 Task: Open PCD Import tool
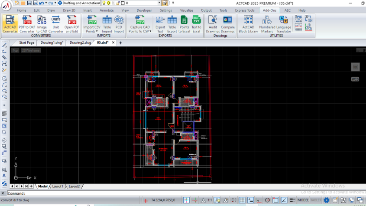pos(119,24)
